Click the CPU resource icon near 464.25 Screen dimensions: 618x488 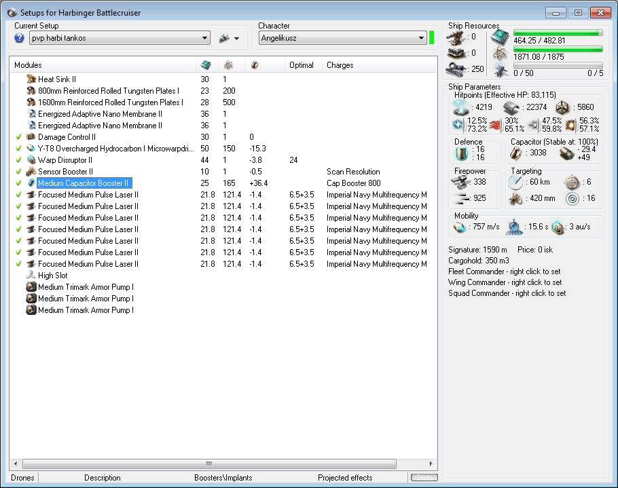tap(500, 37)
